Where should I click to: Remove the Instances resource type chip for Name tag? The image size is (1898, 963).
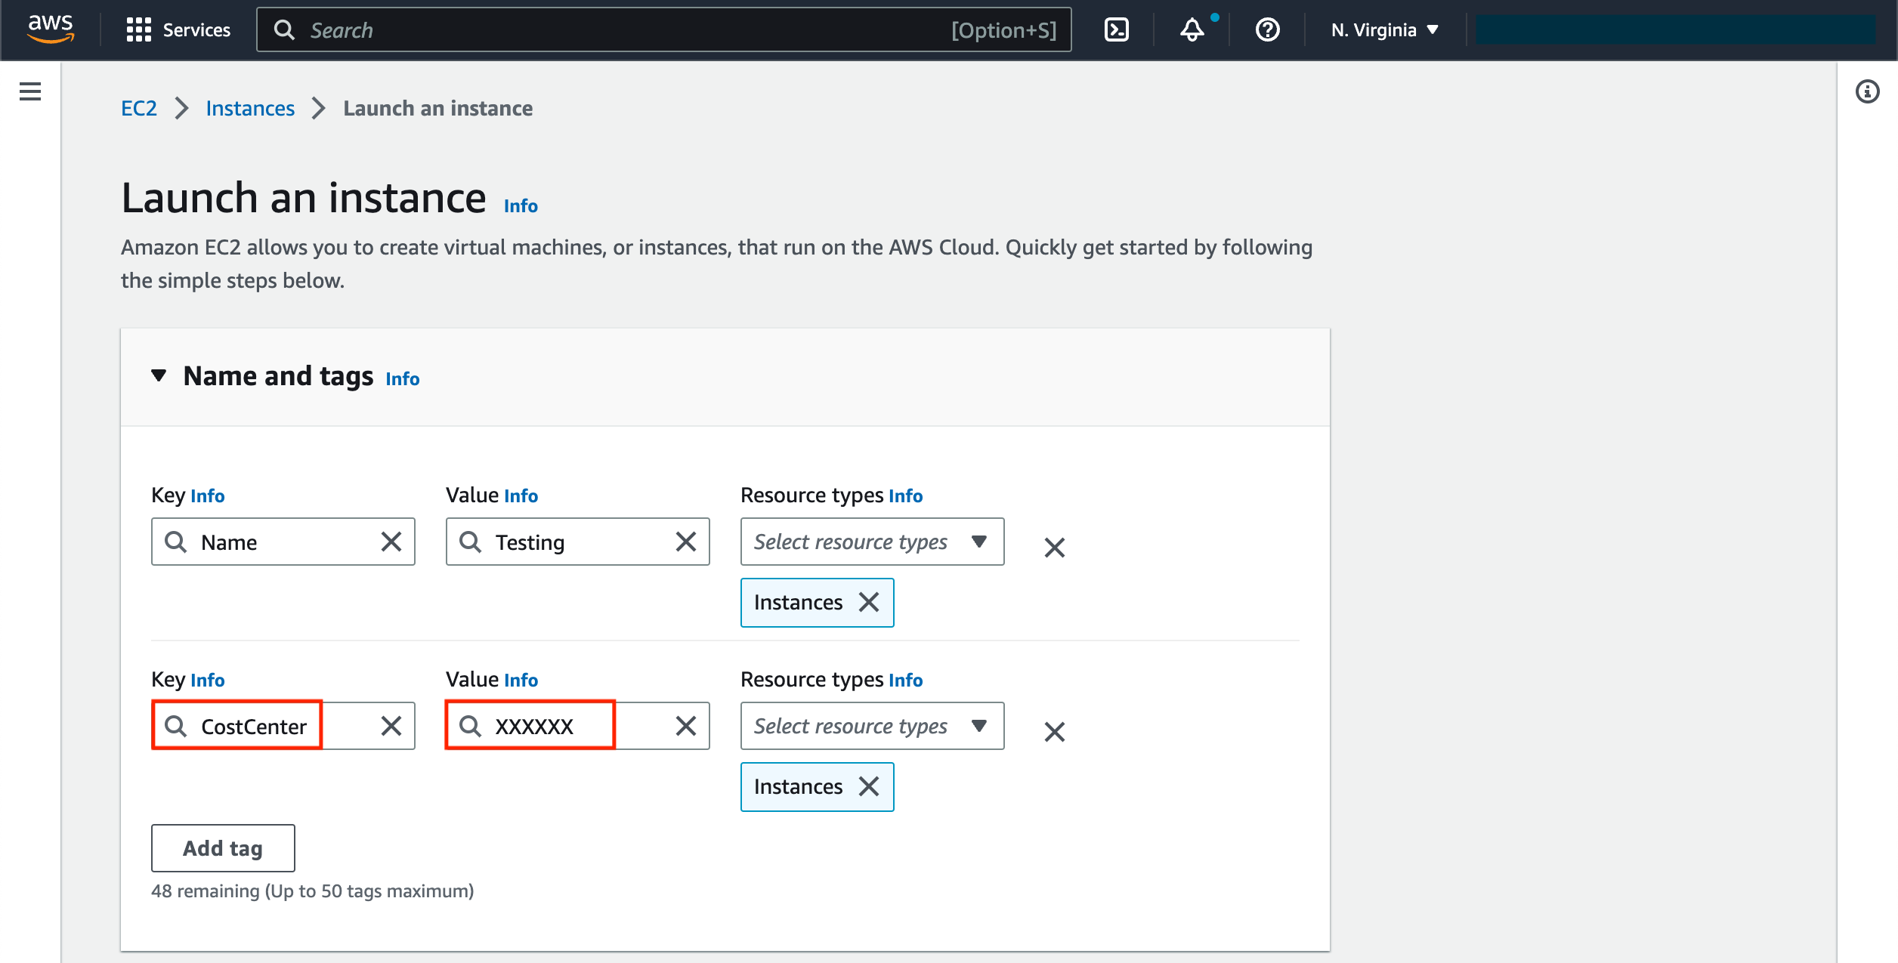pos(869,602)
